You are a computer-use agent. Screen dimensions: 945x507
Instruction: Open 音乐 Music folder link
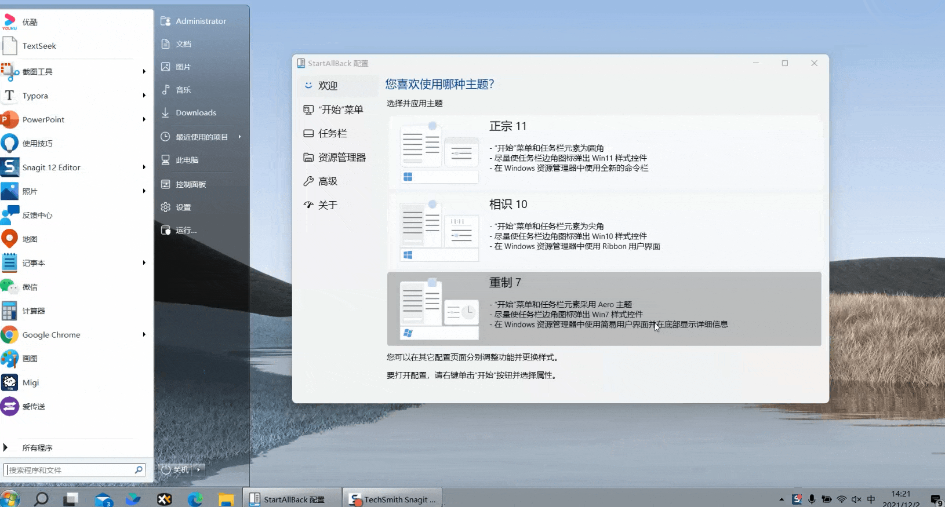tap(202, 90)
